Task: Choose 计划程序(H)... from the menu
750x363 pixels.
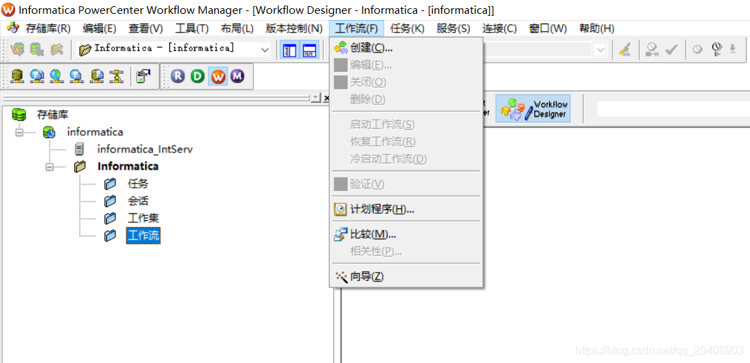Action: tap(406, 209)
